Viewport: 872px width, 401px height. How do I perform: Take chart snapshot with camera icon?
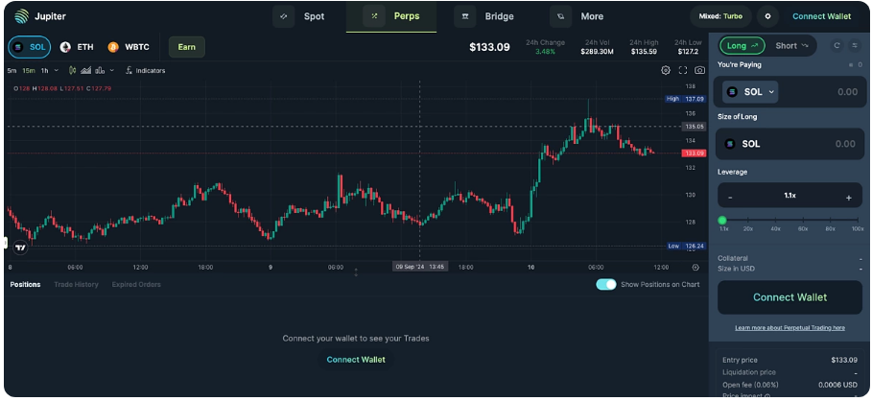point(699,71)
